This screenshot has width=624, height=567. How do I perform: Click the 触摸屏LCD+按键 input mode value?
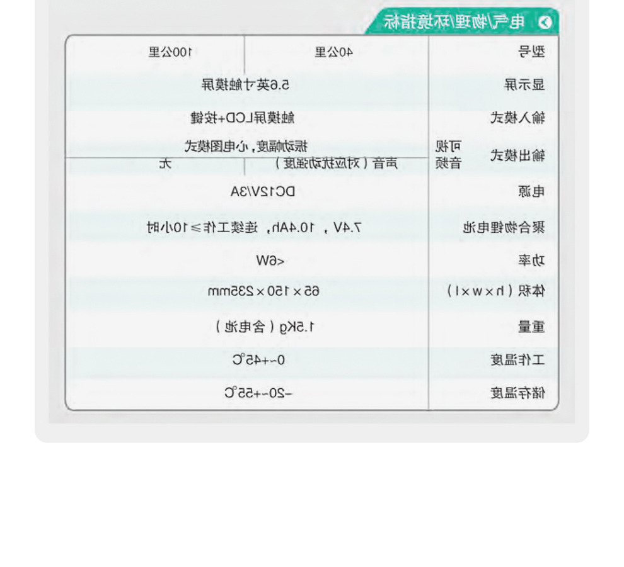tap(243, 118)
